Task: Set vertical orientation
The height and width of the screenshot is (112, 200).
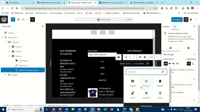Action: point(193,63)
